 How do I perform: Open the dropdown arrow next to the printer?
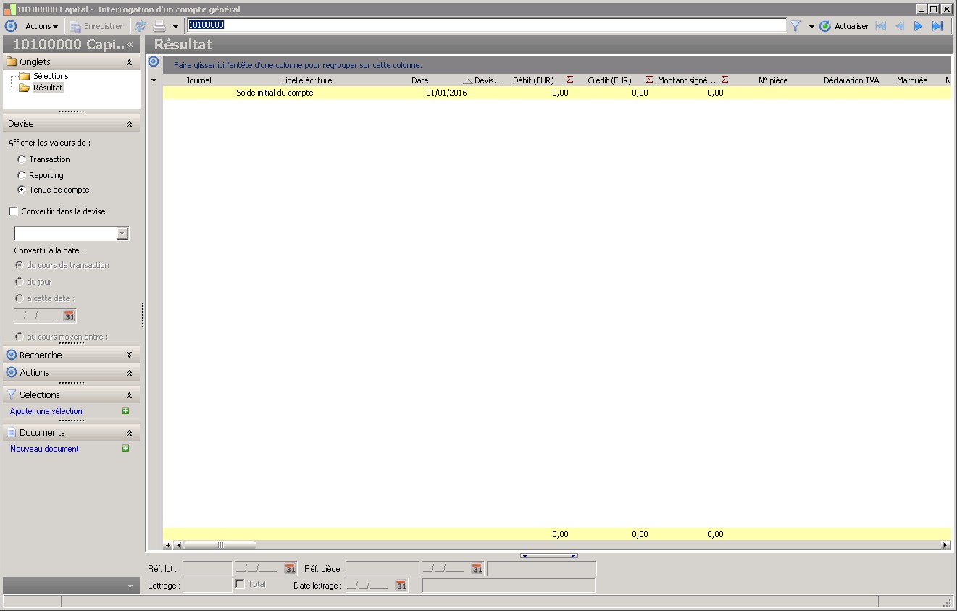tap(175, 27)
